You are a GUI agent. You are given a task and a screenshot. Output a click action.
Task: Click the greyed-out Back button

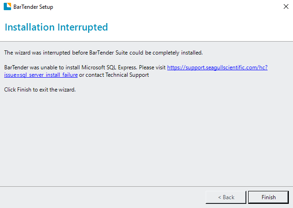tap(226, 197)
